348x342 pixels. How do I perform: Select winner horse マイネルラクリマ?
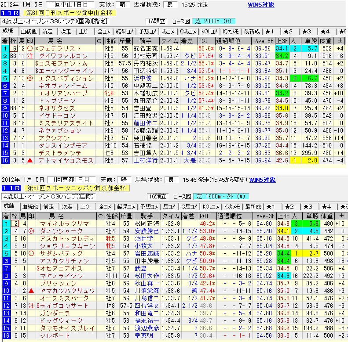coord(65,224)
